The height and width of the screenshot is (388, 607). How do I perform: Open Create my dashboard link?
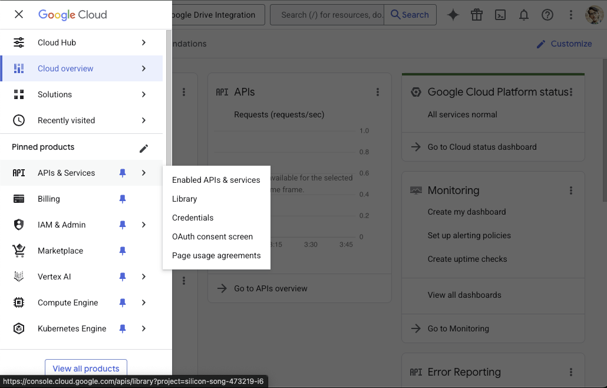[x=467, y=212]
